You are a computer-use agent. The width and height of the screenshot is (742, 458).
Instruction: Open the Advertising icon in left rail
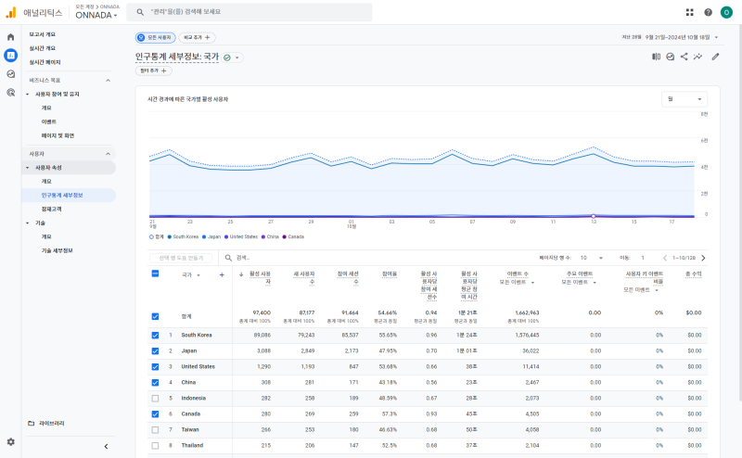(x=10, y=92)
